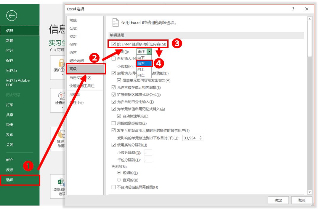Toggle 扩展数据区域格式及公式 checkbox
Viewport: 319px width, 210px height.
113,95
